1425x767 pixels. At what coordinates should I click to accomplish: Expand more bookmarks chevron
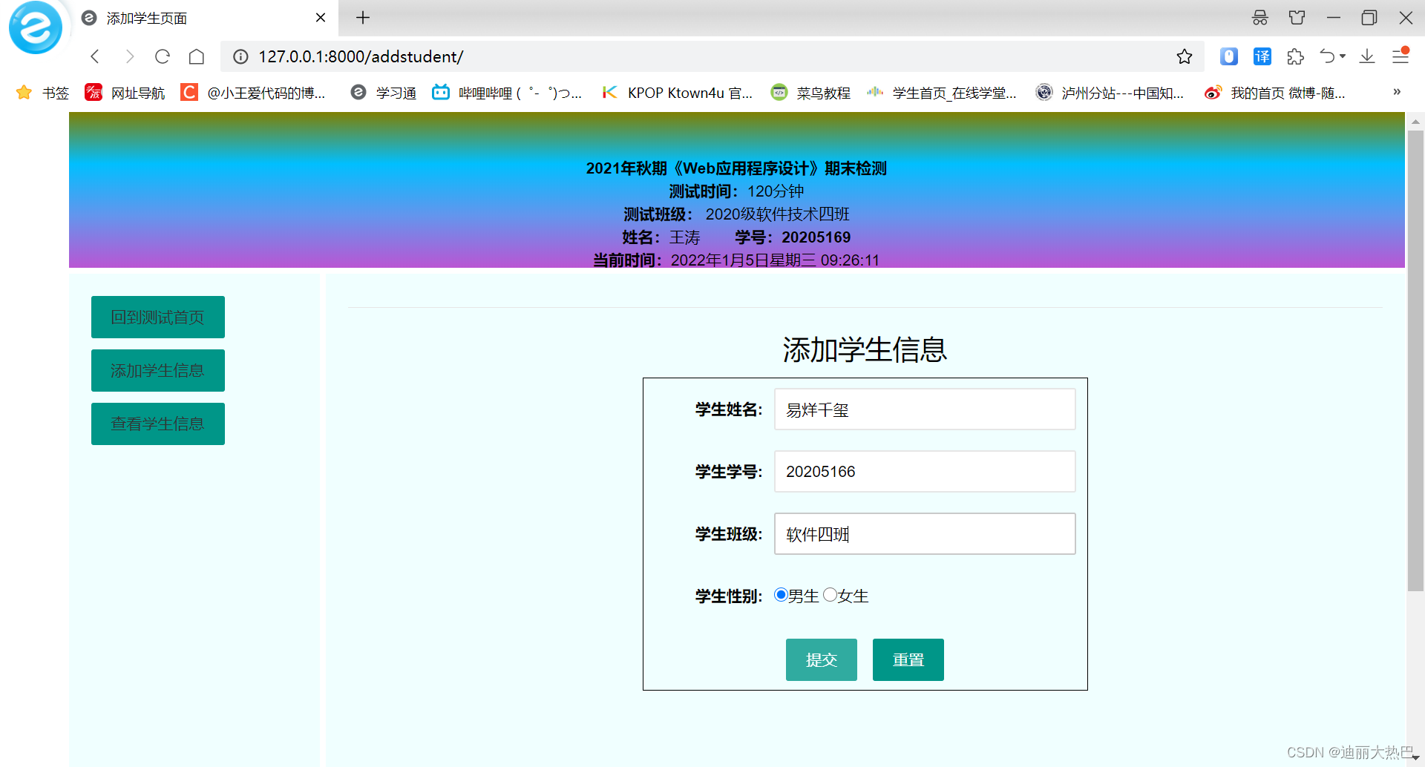pos(1397,92)
